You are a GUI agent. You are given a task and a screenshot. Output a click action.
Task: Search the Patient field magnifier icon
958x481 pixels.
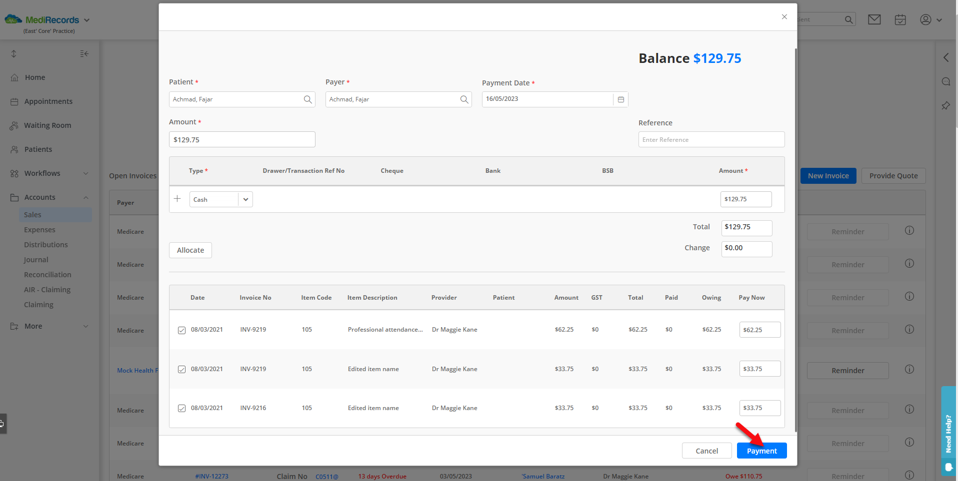click(x=308, y=99)
